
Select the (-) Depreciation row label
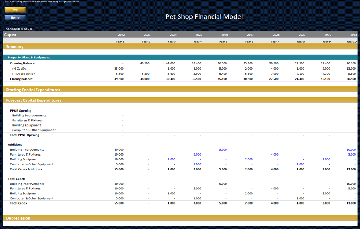pos(24,74)
